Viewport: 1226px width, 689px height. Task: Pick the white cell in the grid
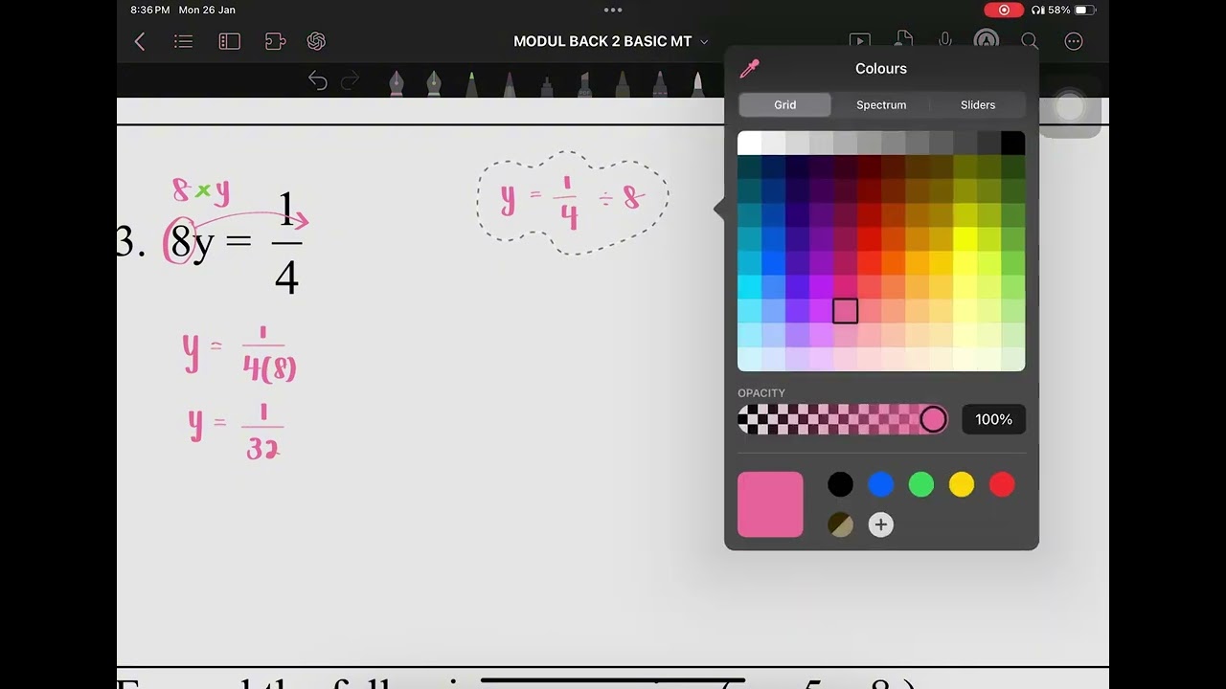749,143
